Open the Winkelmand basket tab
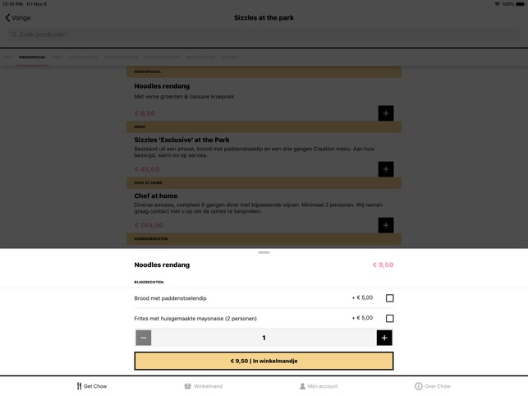The width and height of the screenshot is (528, 396). 203,386
